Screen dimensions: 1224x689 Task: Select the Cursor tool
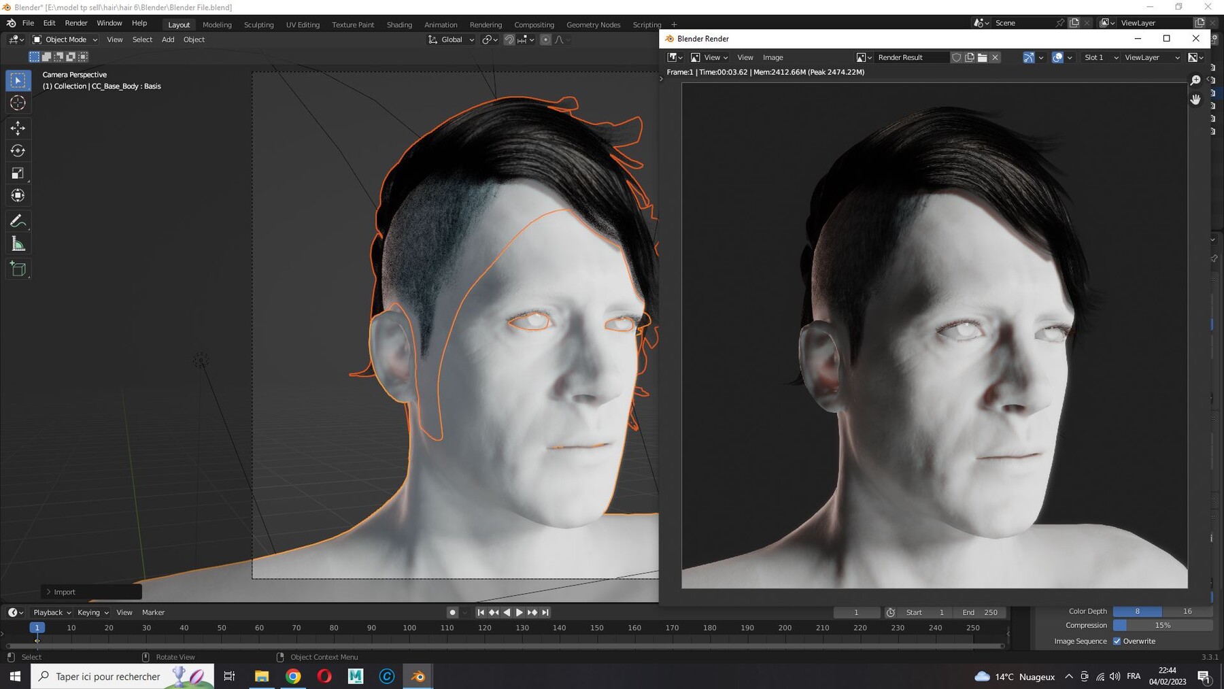click(x=18, y=103)
